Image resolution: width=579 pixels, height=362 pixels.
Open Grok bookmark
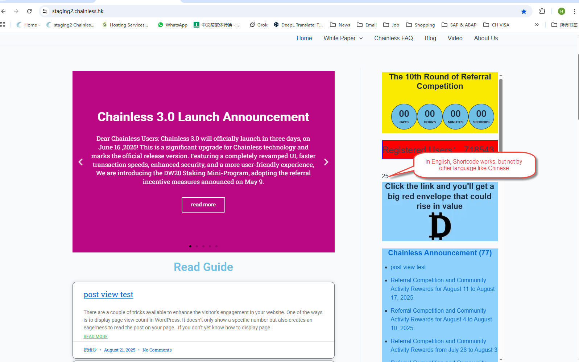(x=259, y=25)
